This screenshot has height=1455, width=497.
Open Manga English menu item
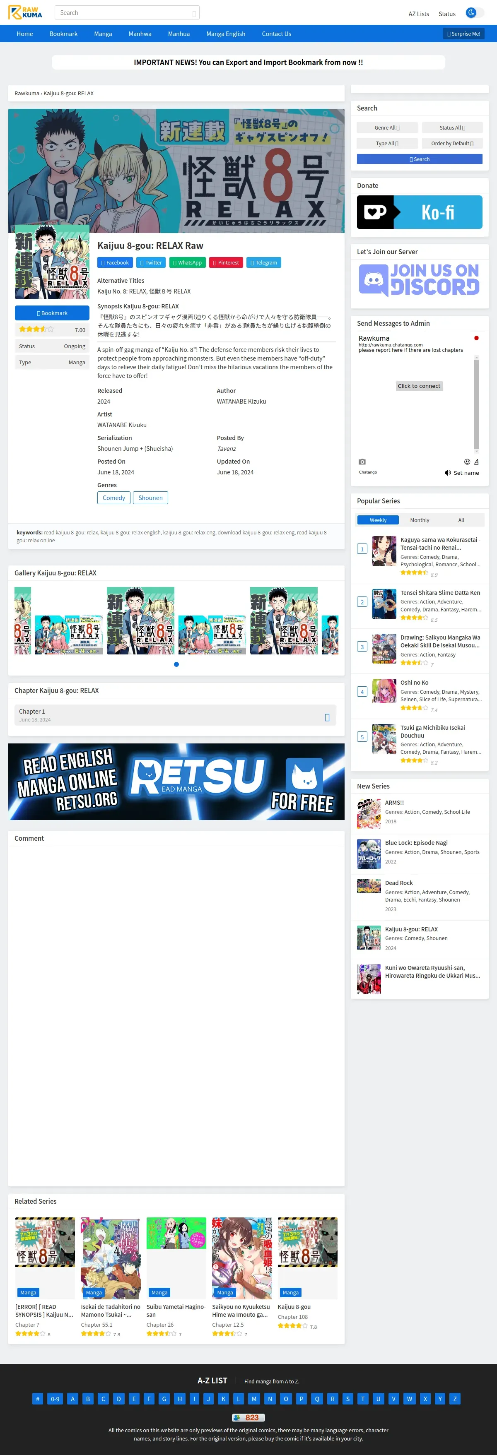pyautogui.click(x=226, y=34)
